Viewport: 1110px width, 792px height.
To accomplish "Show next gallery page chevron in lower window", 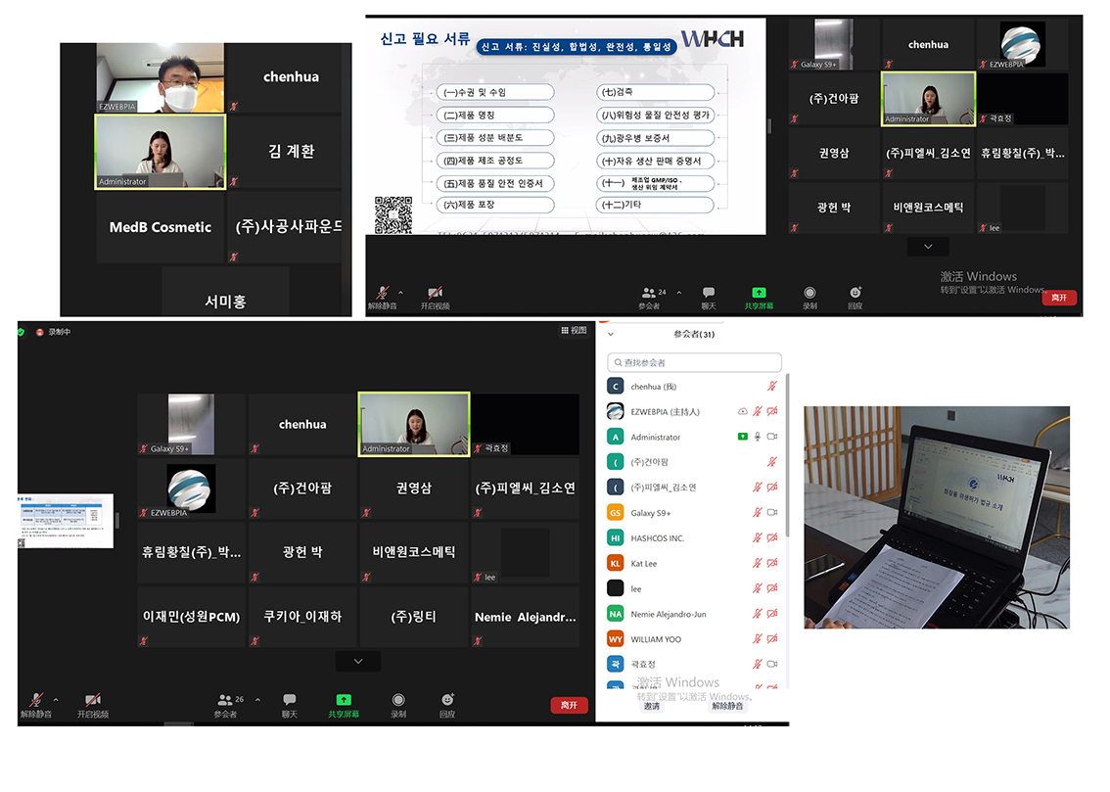I will coord(358,661).
